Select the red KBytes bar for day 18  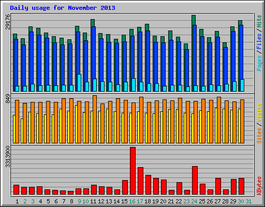click(x=148, y=185)
